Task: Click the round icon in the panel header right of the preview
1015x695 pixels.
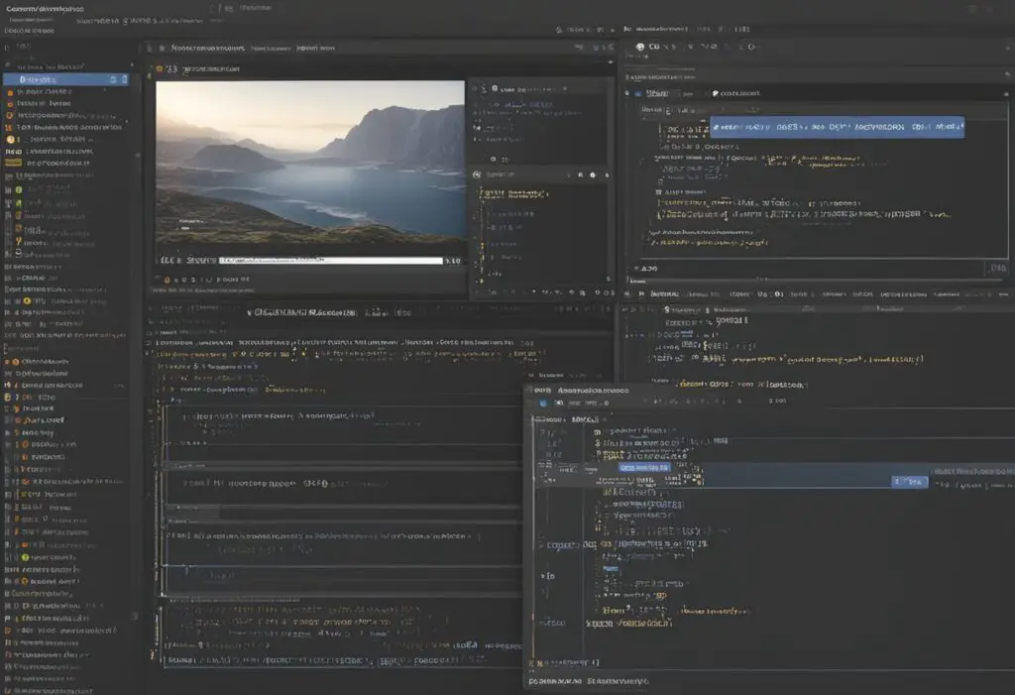Action: [x=495, y=89]
